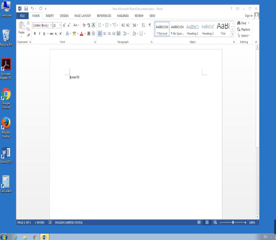The width and height of the screenshot is (276, 240).
Task: Increase font size with the grow icon
Action: click(x=64, y=25)
